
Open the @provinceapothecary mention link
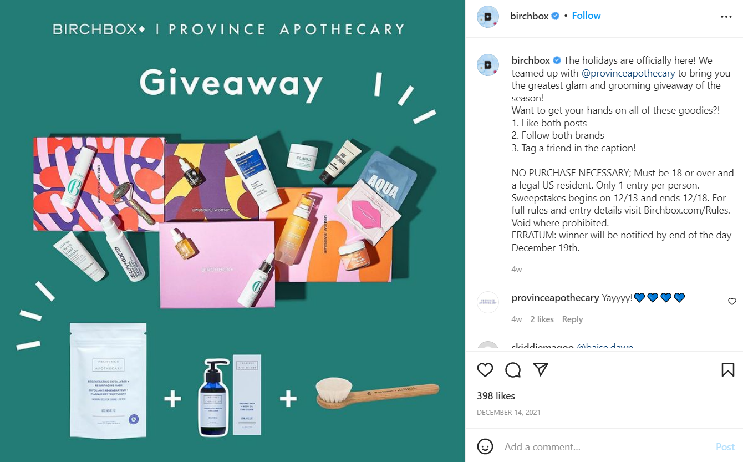[628, 73]
